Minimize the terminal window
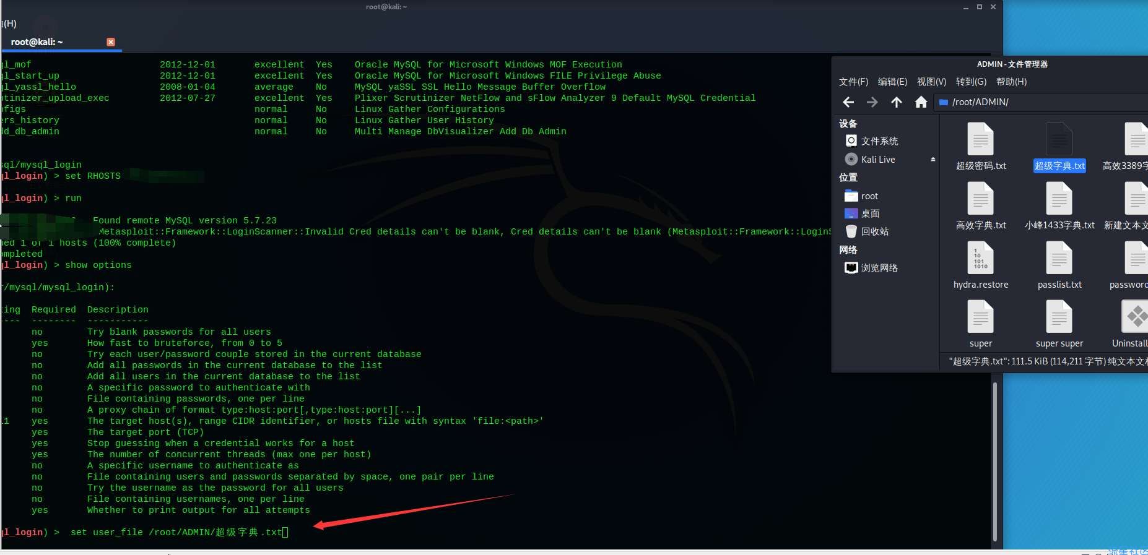Viewport: 1148px width, 555px height. pos(966,7)
